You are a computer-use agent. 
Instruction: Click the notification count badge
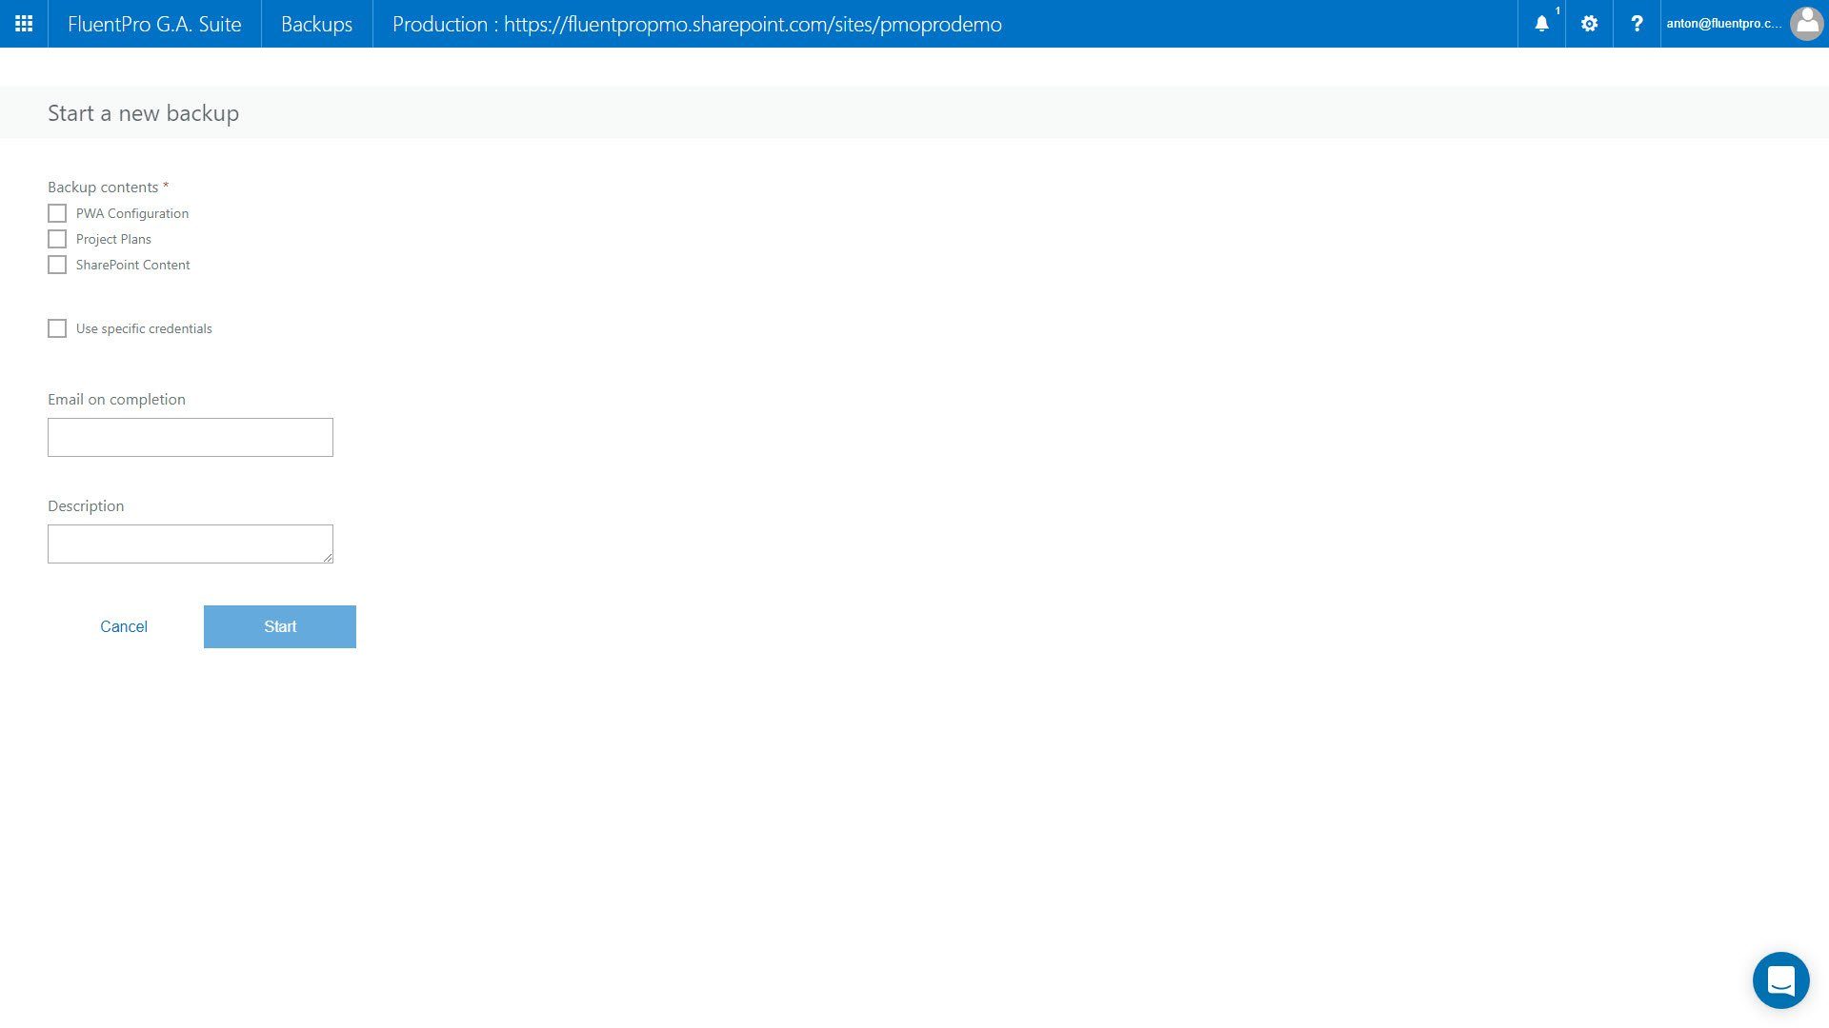[1558, 10]
